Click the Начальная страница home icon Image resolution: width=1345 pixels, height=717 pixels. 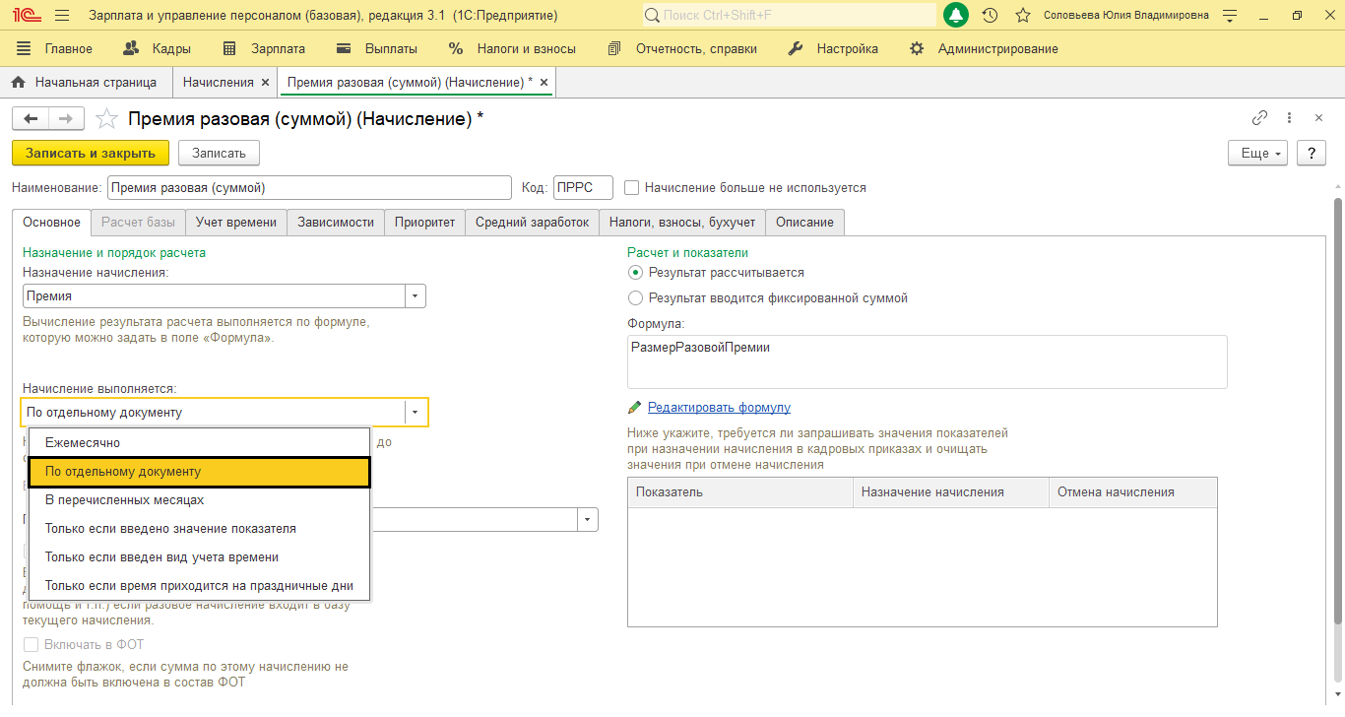(x=18, y=83)
